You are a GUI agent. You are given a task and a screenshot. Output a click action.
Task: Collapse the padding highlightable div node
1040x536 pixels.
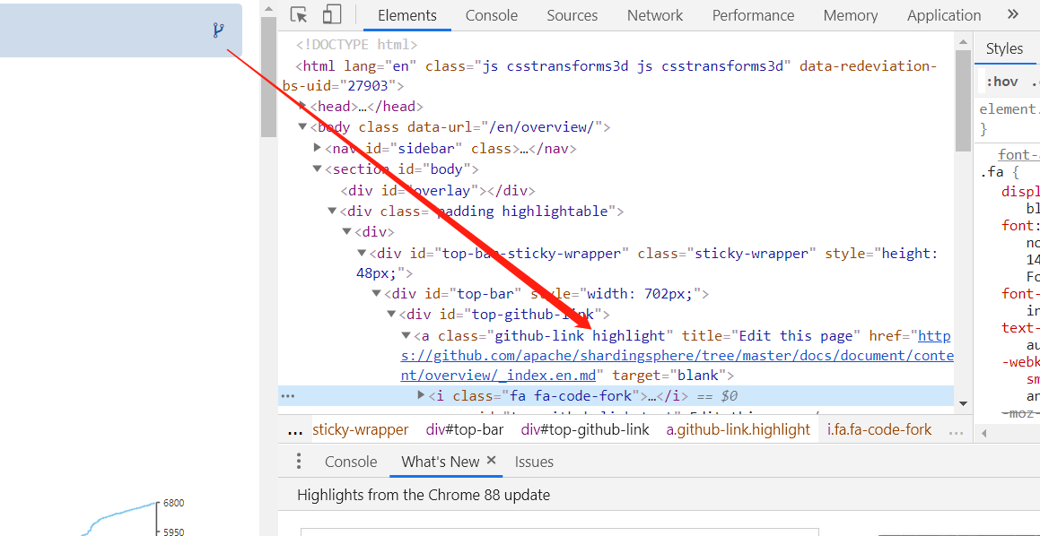coord(332,211)
